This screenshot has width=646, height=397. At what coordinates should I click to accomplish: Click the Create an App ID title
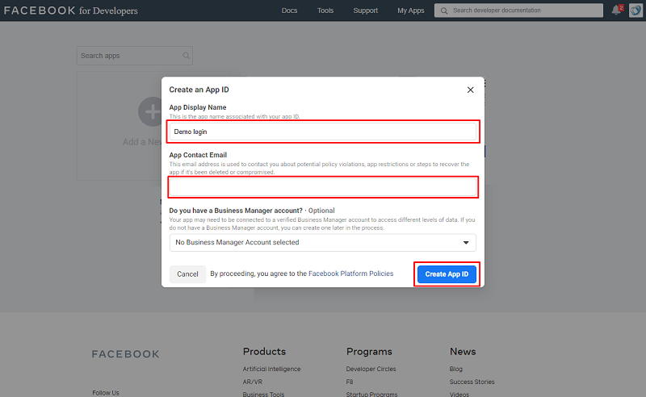pos(199,90)
